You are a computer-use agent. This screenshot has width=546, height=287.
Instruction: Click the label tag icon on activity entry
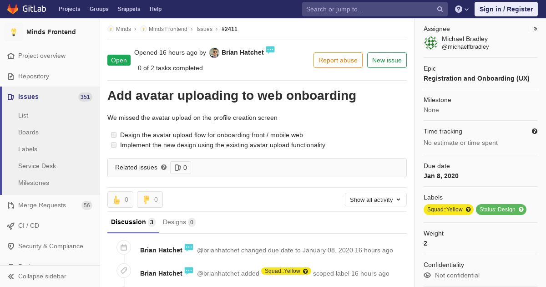(124, 271)
